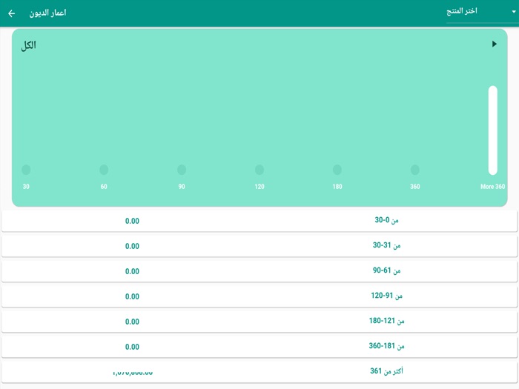
Task: Select the 360 days chart point
Action: click(x=415, y=170)
